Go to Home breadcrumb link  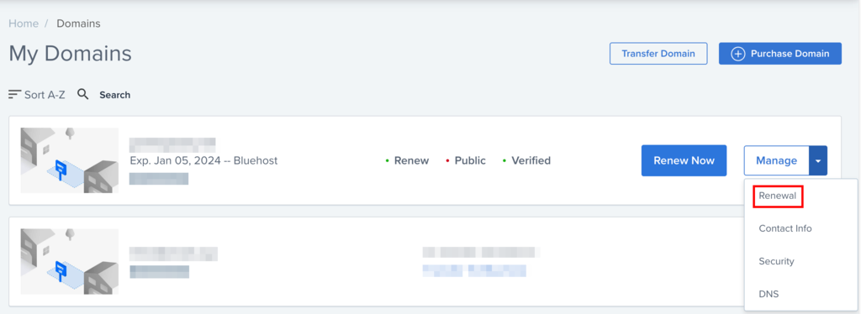tap(24, 24)
